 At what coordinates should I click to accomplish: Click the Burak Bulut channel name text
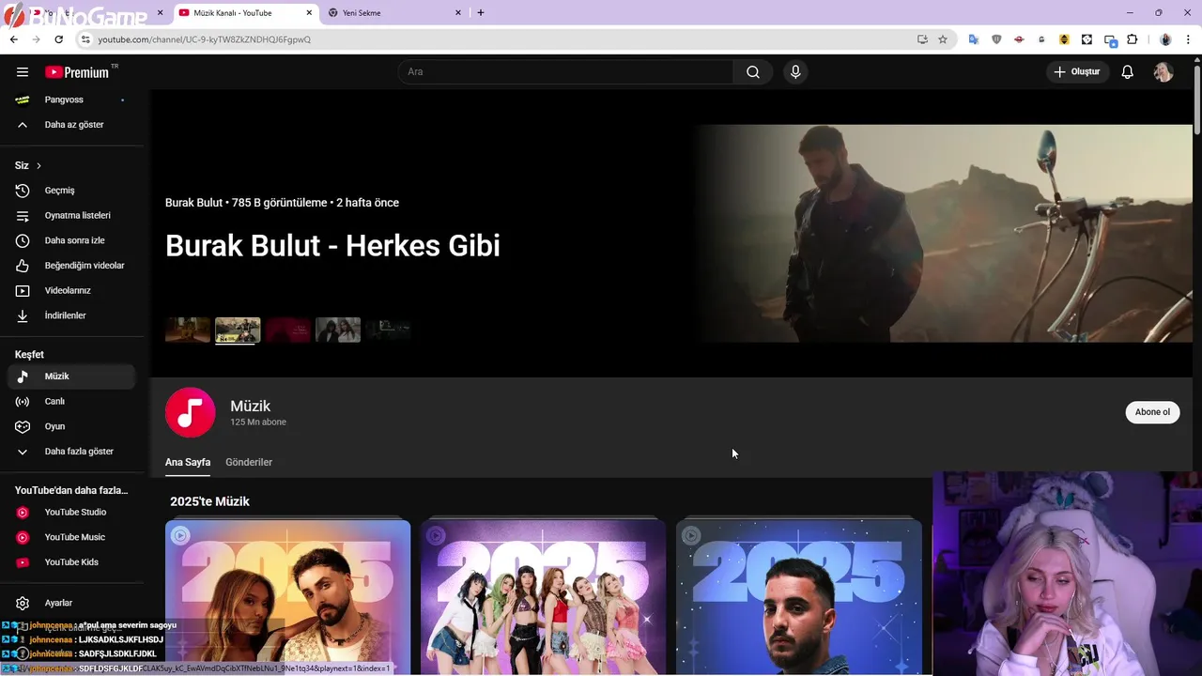[193, 203]
